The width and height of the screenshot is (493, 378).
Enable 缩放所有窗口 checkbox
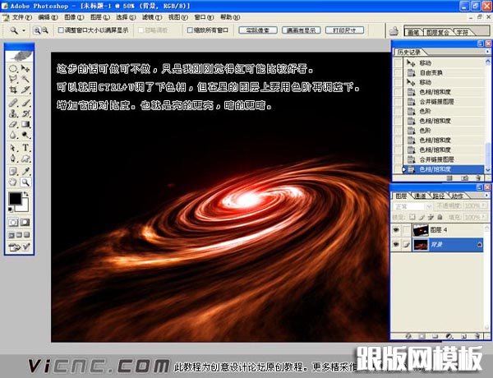pyautogui.click(x=190, y=30)
